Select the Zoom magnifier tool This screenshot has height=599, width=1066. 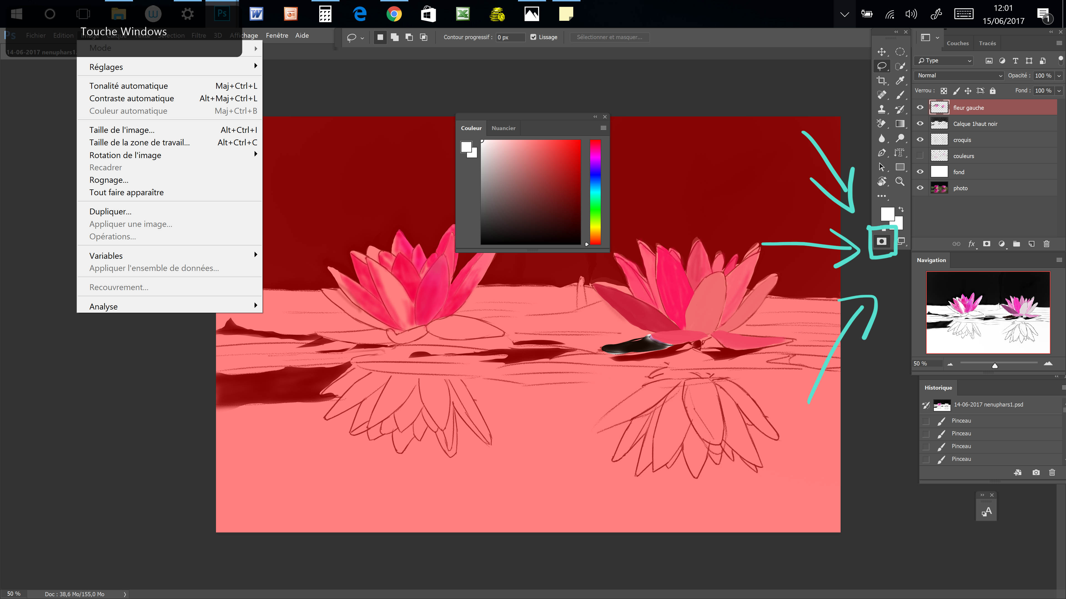900,181
